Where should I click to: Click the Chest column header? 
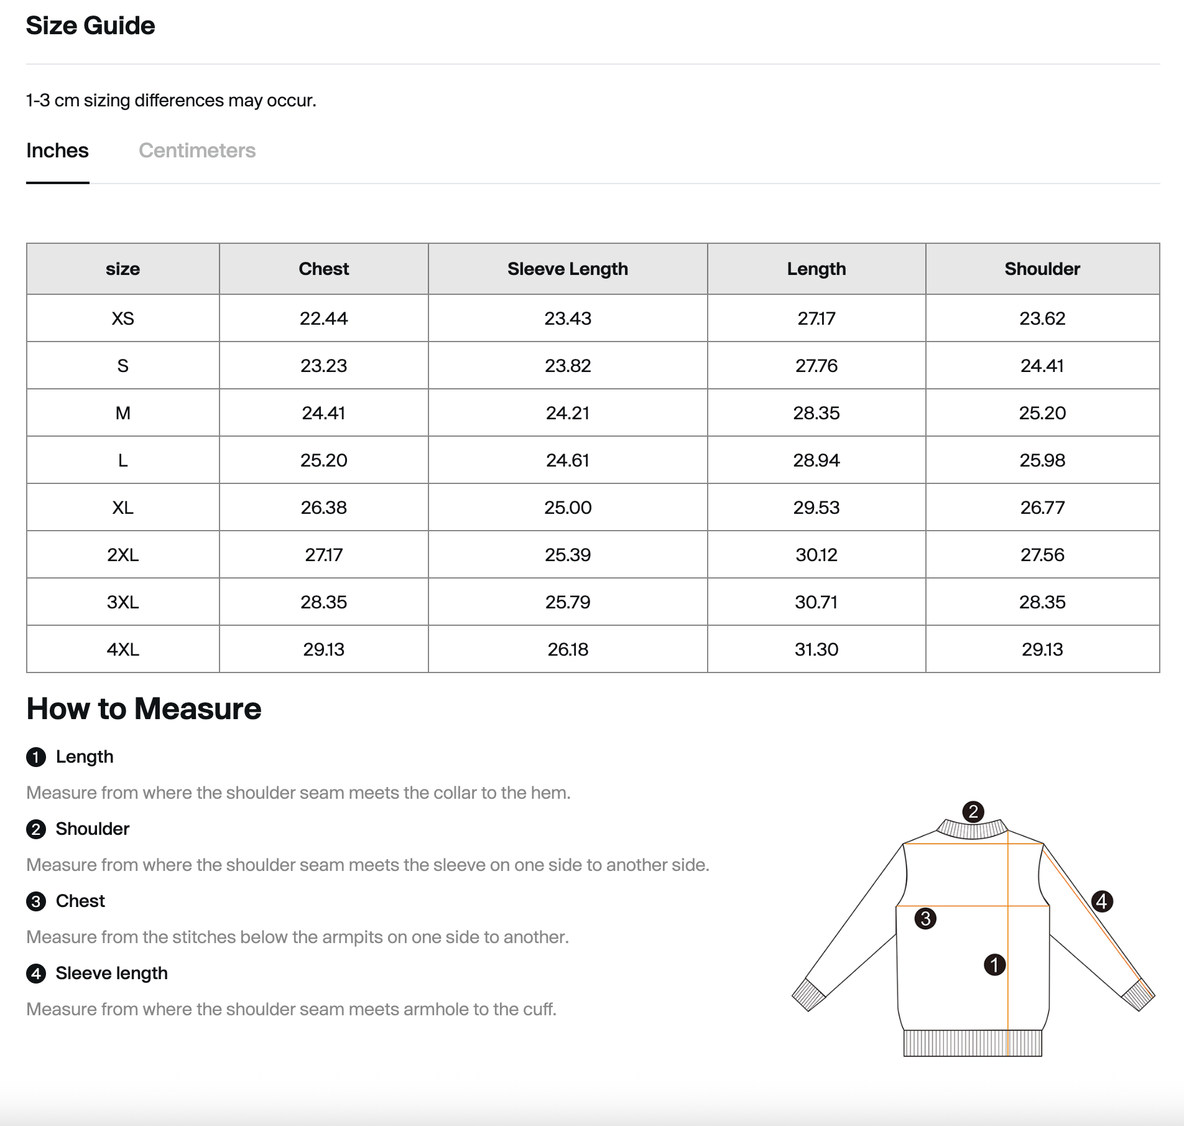(323, 269)
